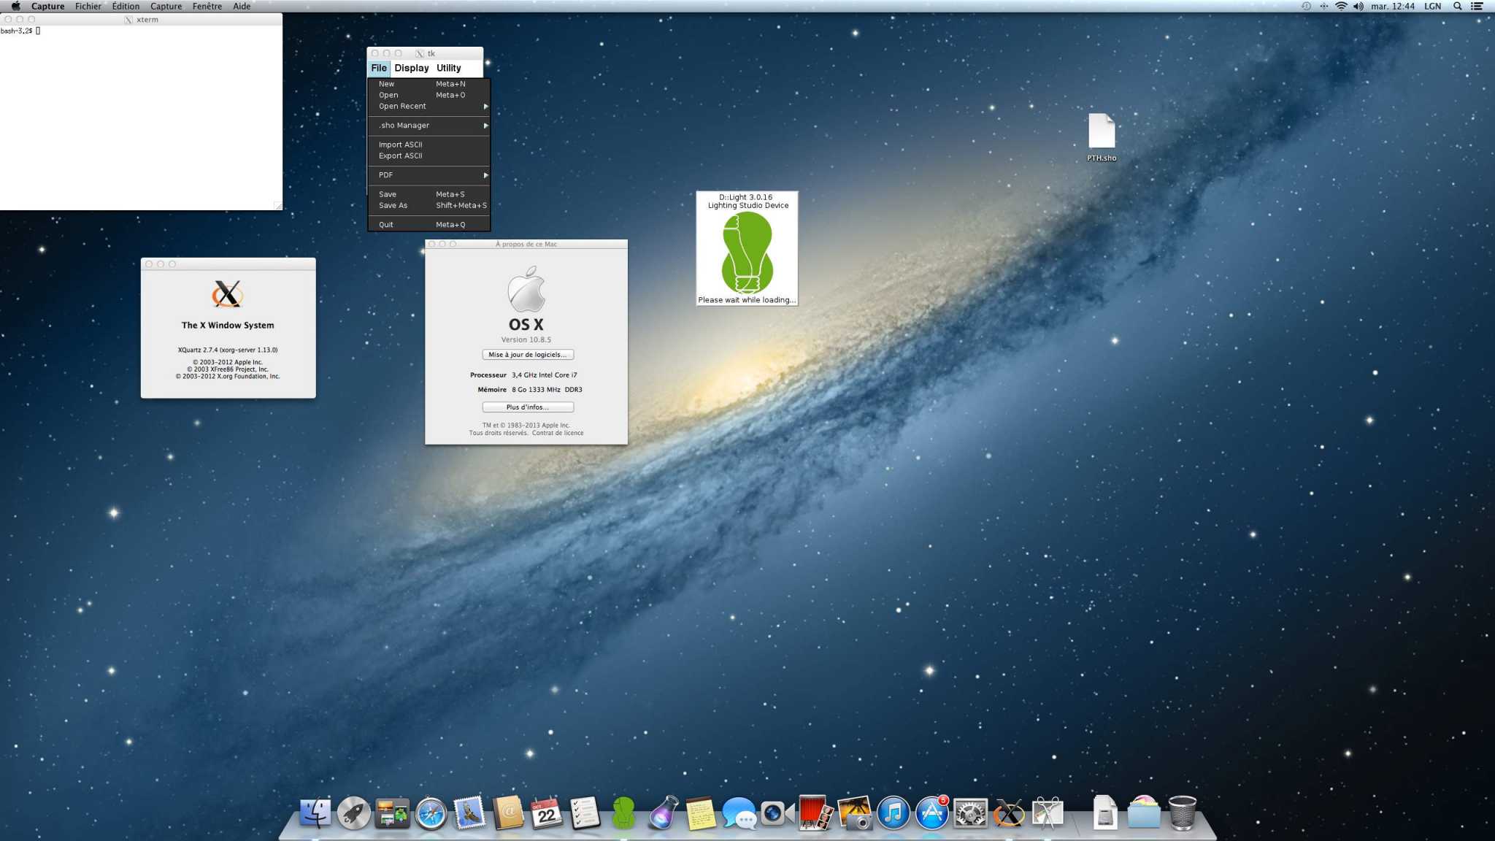Click the XQuartz X icon in dock
Viewport: 1495px width, 841px height.
[x=1009, y=813]
